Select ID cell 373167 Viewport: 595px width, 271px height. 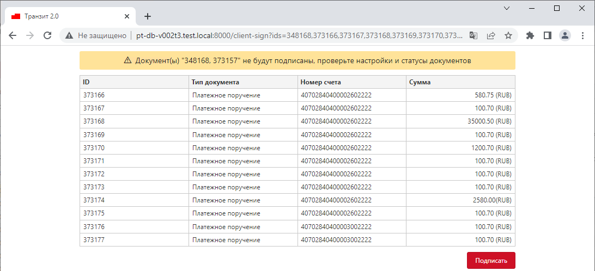point(134,108)
